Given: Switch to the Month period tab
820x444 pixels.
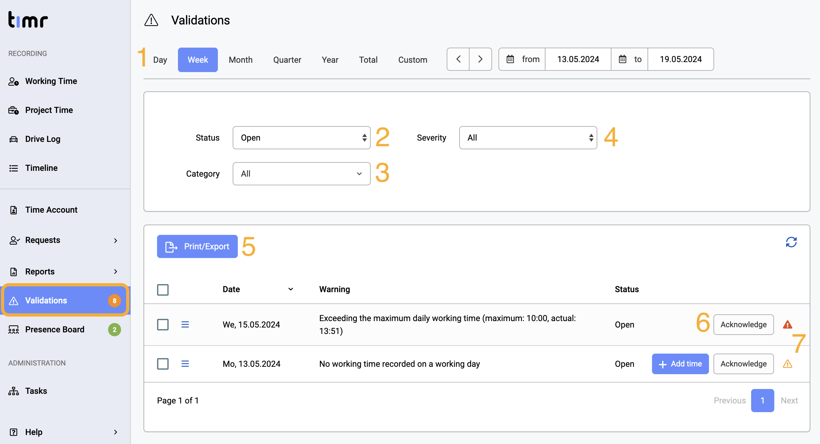Looking at the screenshot, I should click(x=241, y=60).
